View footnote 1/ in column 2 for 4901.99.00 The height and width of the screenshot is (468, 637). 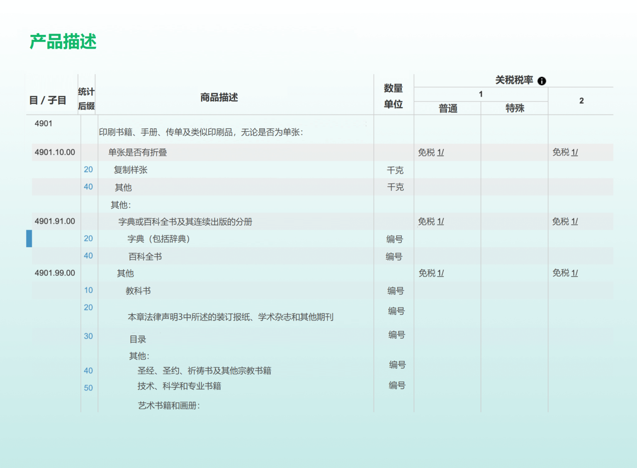point(574,273)
